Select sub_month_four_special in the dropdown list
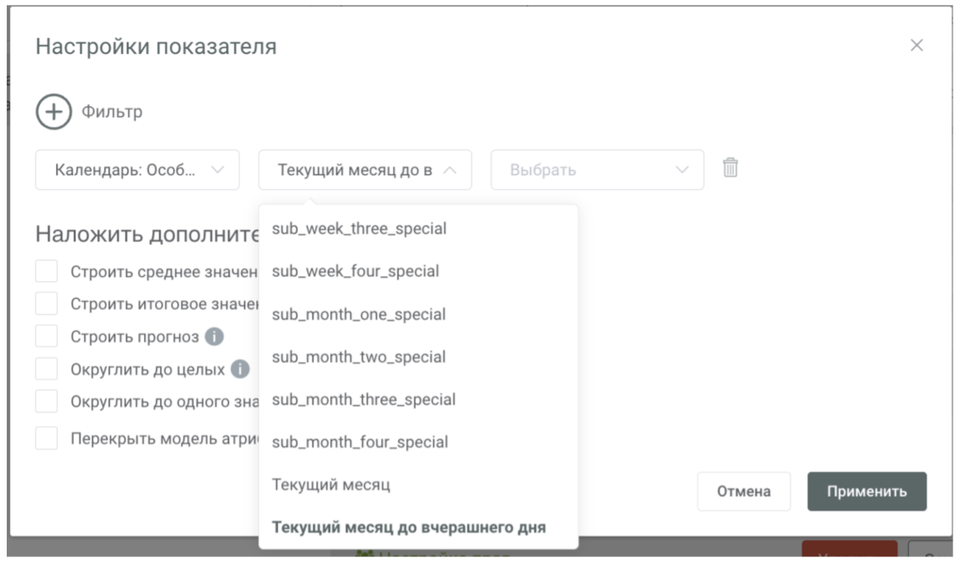 click(x=359, y=442)
